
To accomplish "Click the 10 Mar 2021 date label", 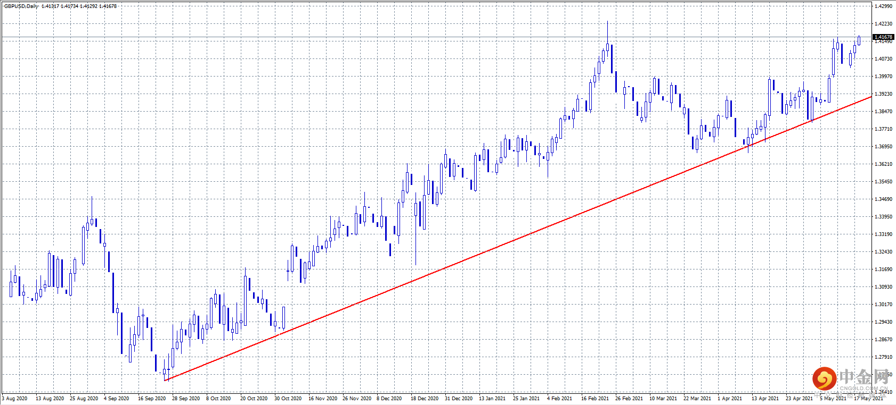I will (663, 399).
